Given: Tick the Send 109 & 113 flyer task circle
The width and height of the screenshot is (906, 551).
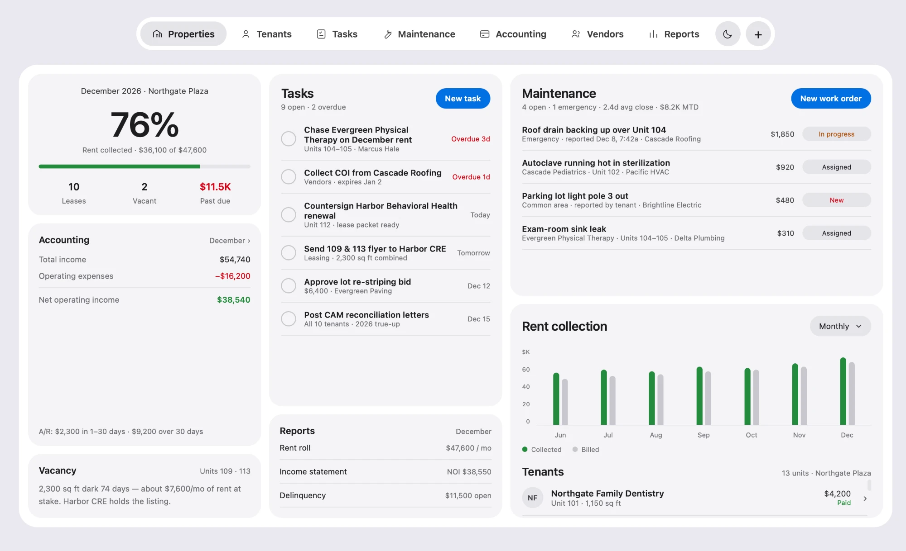Looking at the screenshot, I should point(289,252).
